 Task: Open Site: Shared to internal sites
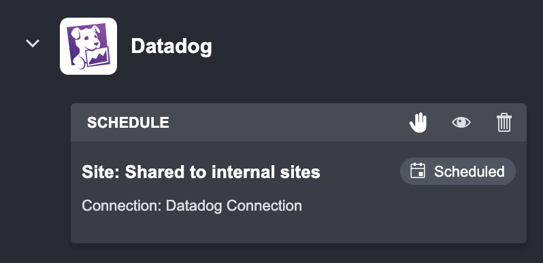[x=201, y=172]
